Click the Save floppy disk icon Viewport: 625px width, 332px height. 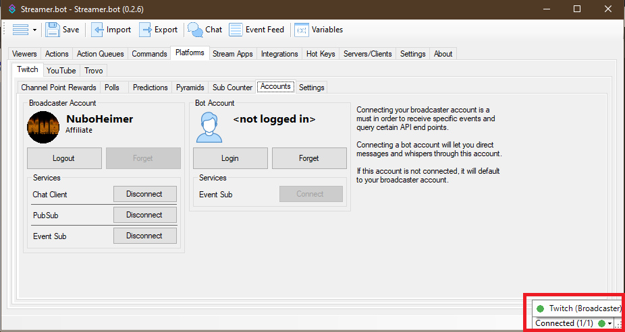coord(53,30)
